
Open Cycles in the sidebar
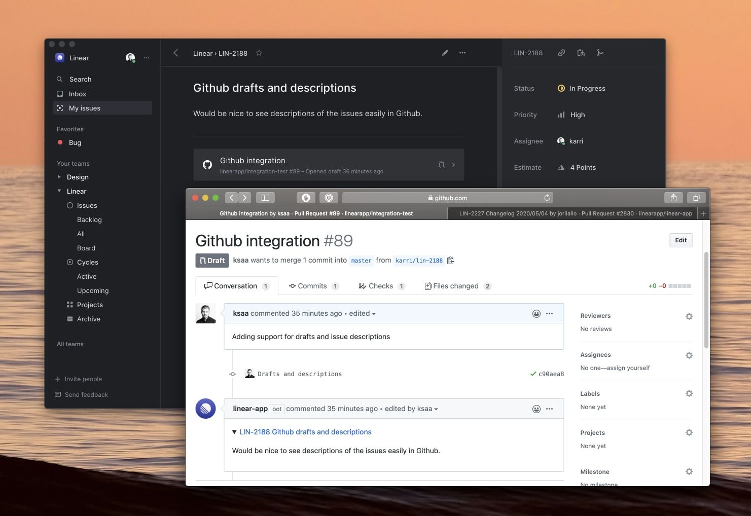[87, 262]
